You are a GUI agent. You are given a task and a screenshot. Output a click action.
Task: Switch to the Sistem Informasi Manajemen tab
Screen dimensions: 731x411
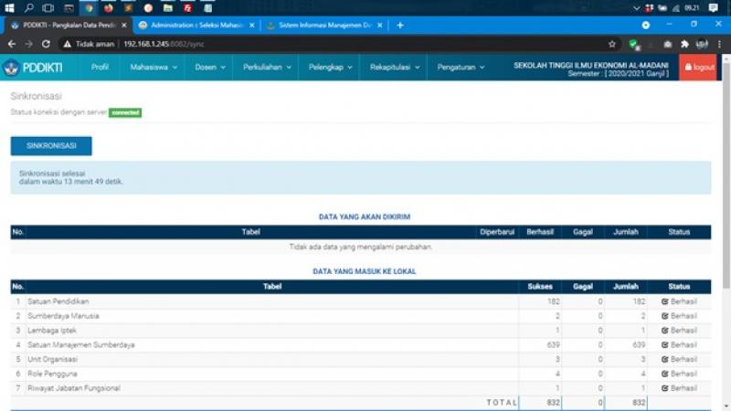pyautogui.click(x=318, y=25)
